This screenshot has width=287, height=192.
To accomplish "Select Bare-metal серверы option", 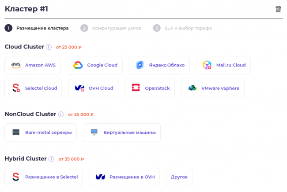I will coord(41,133).
